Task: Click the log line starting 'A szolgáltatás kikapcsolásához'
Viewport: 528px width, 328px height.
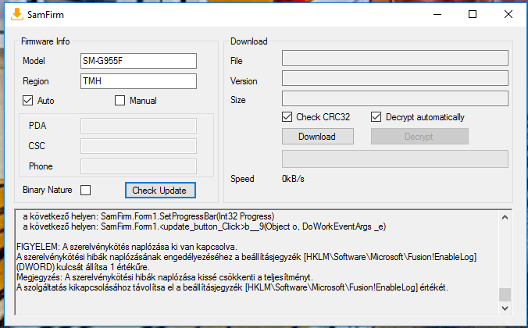Action: tap(232, 287)
